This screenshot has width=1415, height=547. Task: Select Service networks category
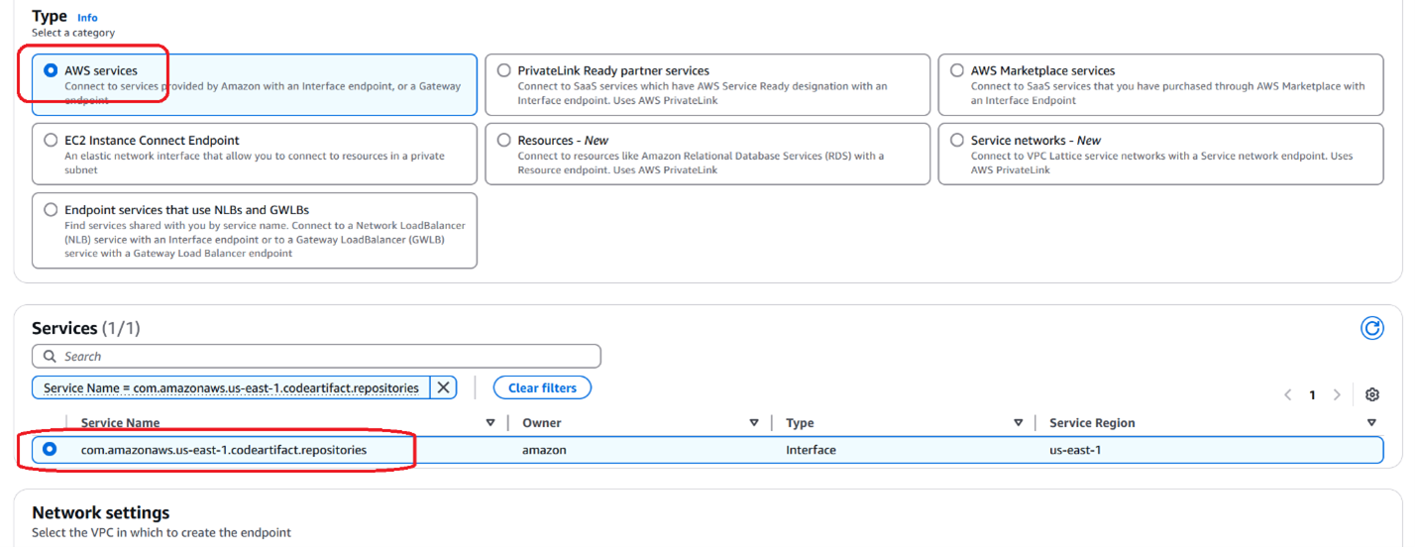pyautogui.click(x=957, y=140)
